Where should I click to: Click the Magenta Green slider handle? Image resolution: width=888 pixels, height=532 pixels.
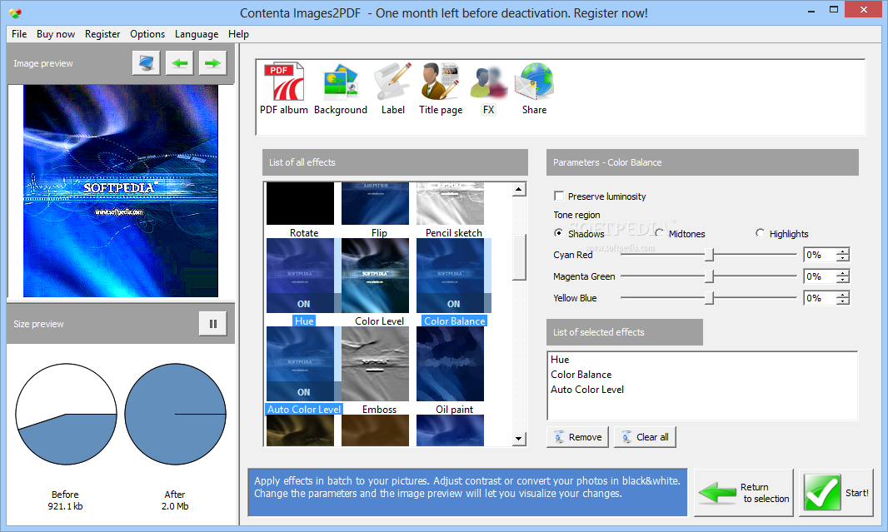709,276
